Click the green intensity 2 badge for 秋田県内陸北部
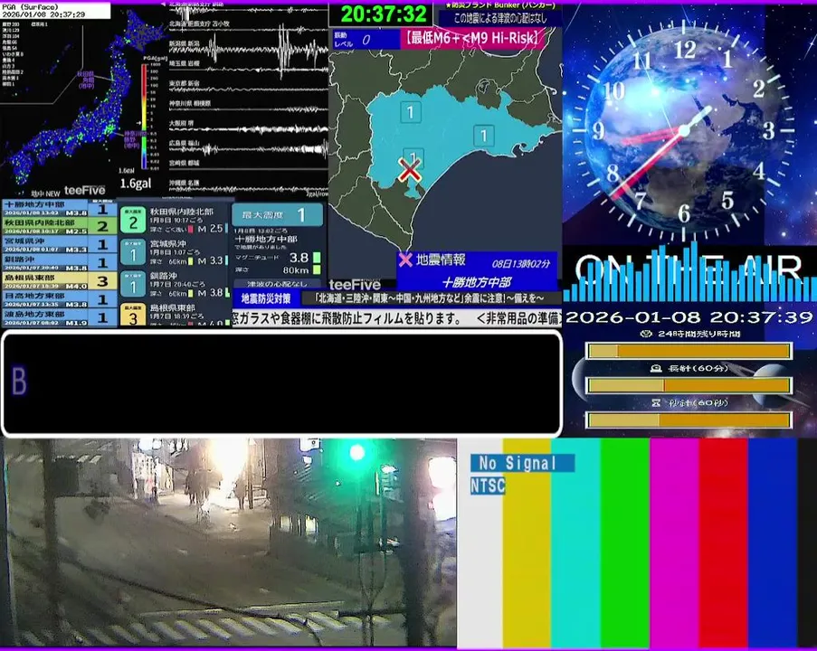The image size is (817, 651). [x=133, y=220]
